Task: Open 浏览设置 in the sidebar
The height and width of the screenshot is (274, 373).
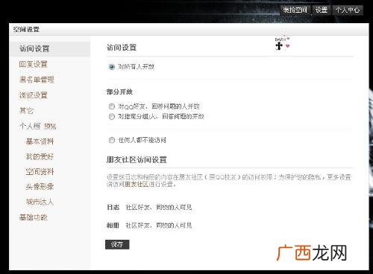Action: (34, 95)
